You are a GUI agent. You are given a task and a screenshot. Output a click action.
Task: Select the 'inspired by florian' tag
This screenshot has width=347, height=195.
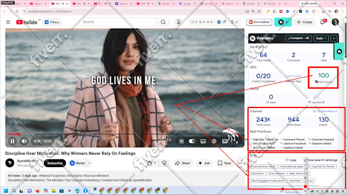click(x=323, y=166)
